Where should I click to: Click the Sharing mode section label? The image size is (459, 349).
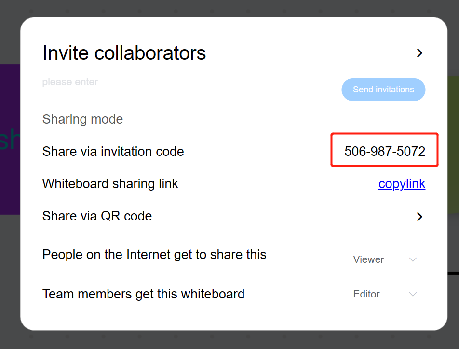click(82, 119)
